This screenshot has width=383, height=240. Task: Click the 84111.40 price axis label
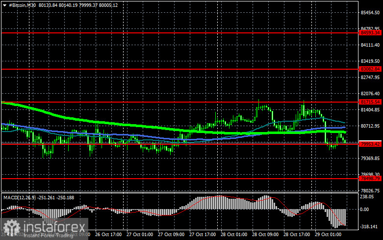(x=370, y=45)
